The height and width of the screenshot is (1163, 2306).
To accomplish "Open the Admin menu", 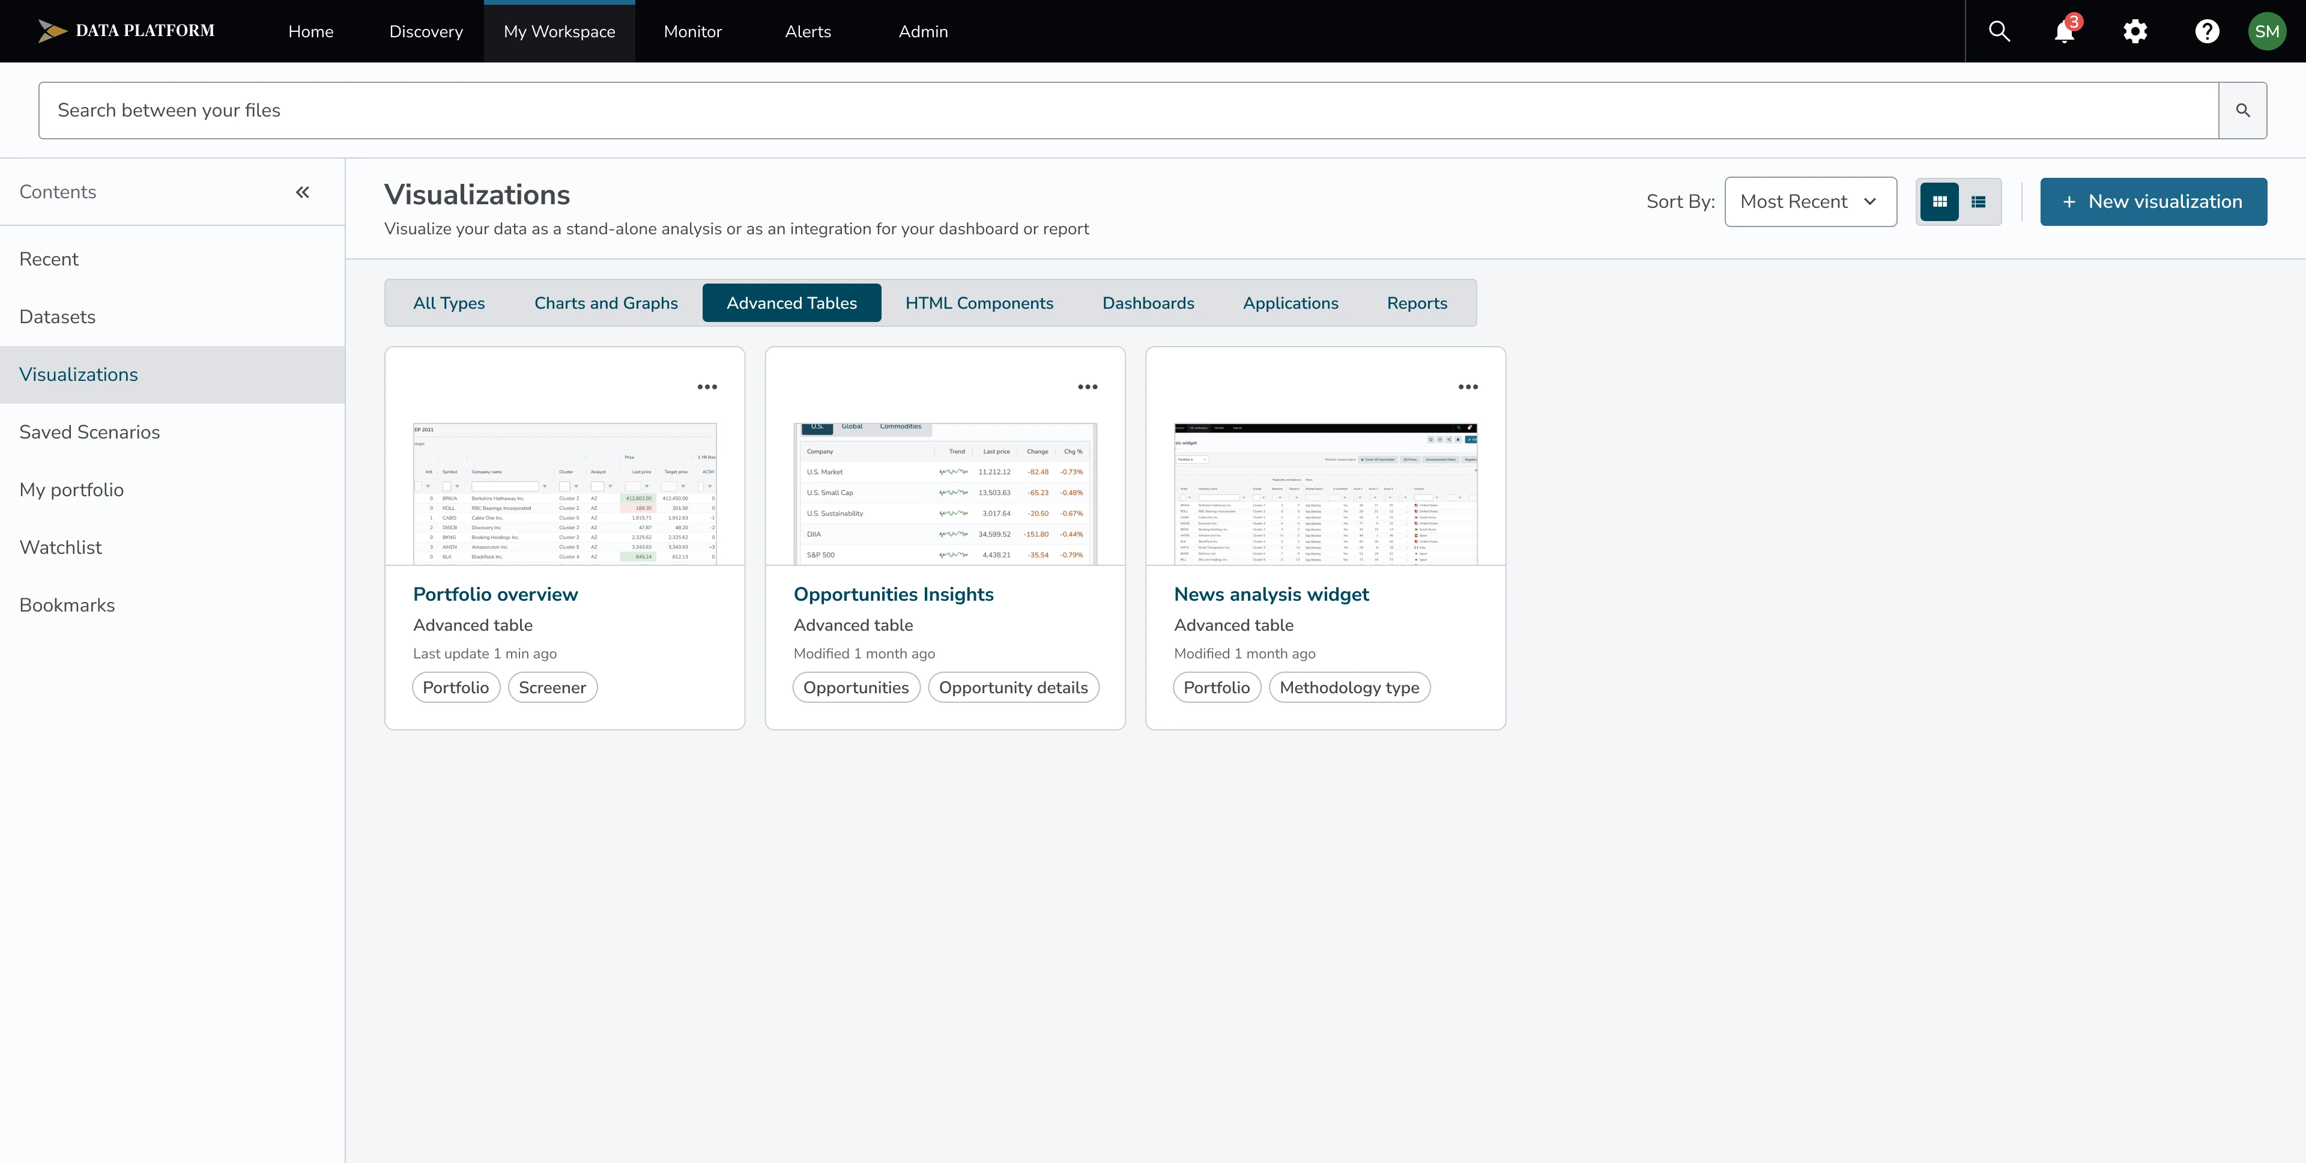I will tap(923, 31).
